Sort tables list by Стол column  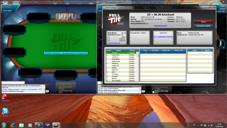point(146,50)
